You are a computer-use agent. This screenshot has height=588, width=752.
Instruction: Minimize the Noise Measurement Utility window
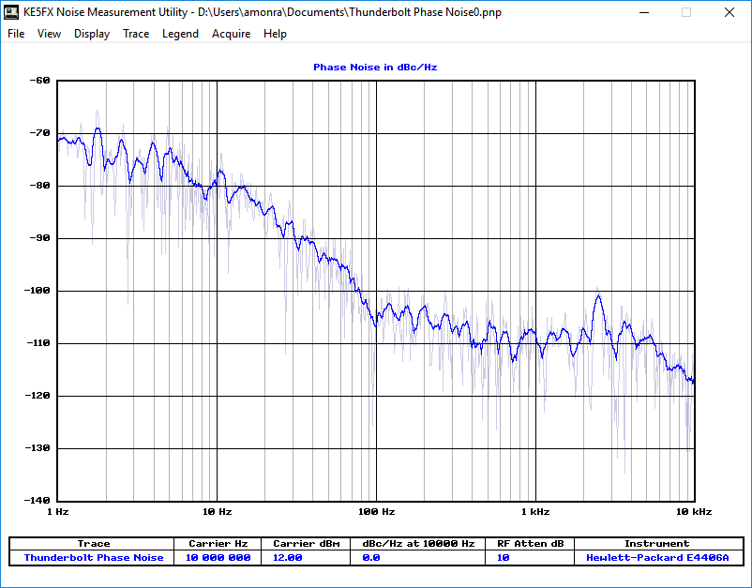click(x=644, y=12)
